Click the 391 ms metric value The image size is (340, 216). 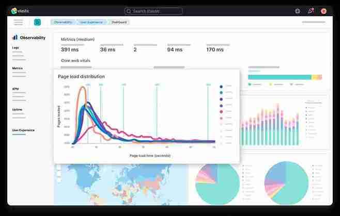pos(70,49)
